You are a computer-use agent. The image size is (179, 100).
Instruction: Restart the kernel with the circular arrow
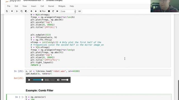[x=53, y=11]
